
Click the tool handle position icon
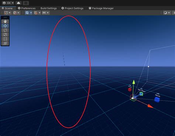point(6,13)
